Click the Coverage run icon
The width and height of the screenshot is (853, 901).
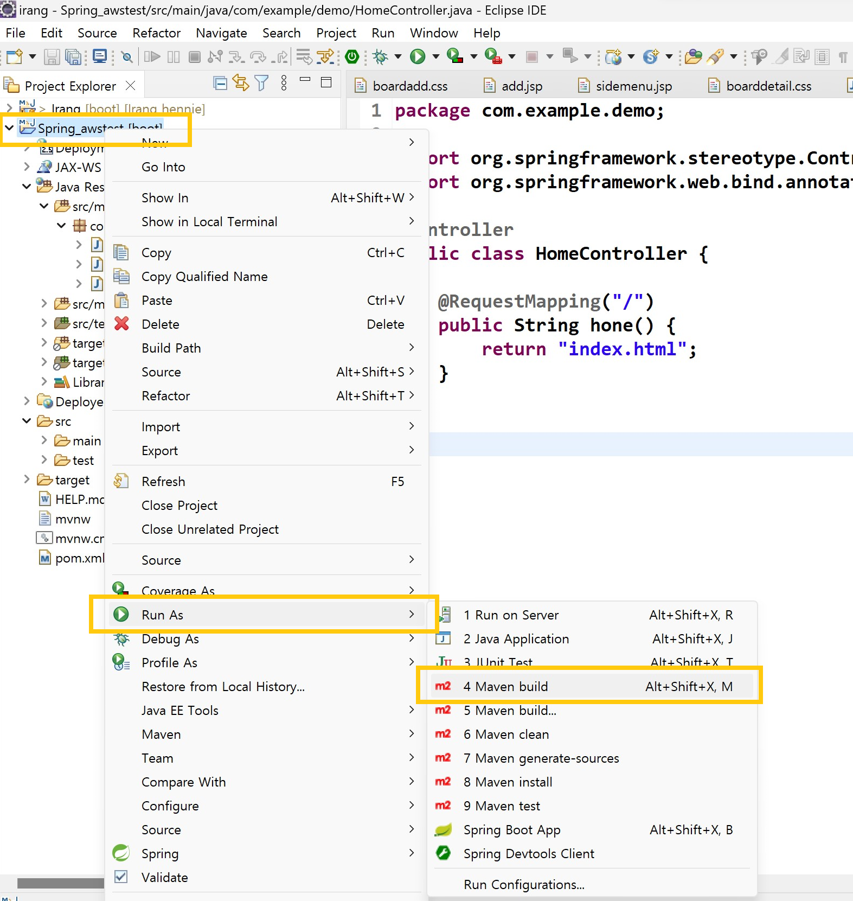[455, 56]
